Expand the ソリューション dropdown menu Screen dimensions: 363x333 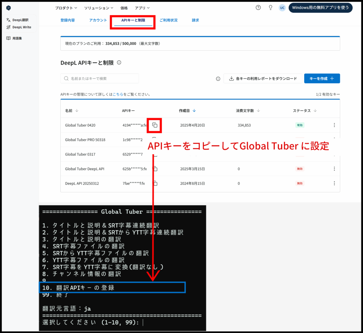click(x=99, y=8)
